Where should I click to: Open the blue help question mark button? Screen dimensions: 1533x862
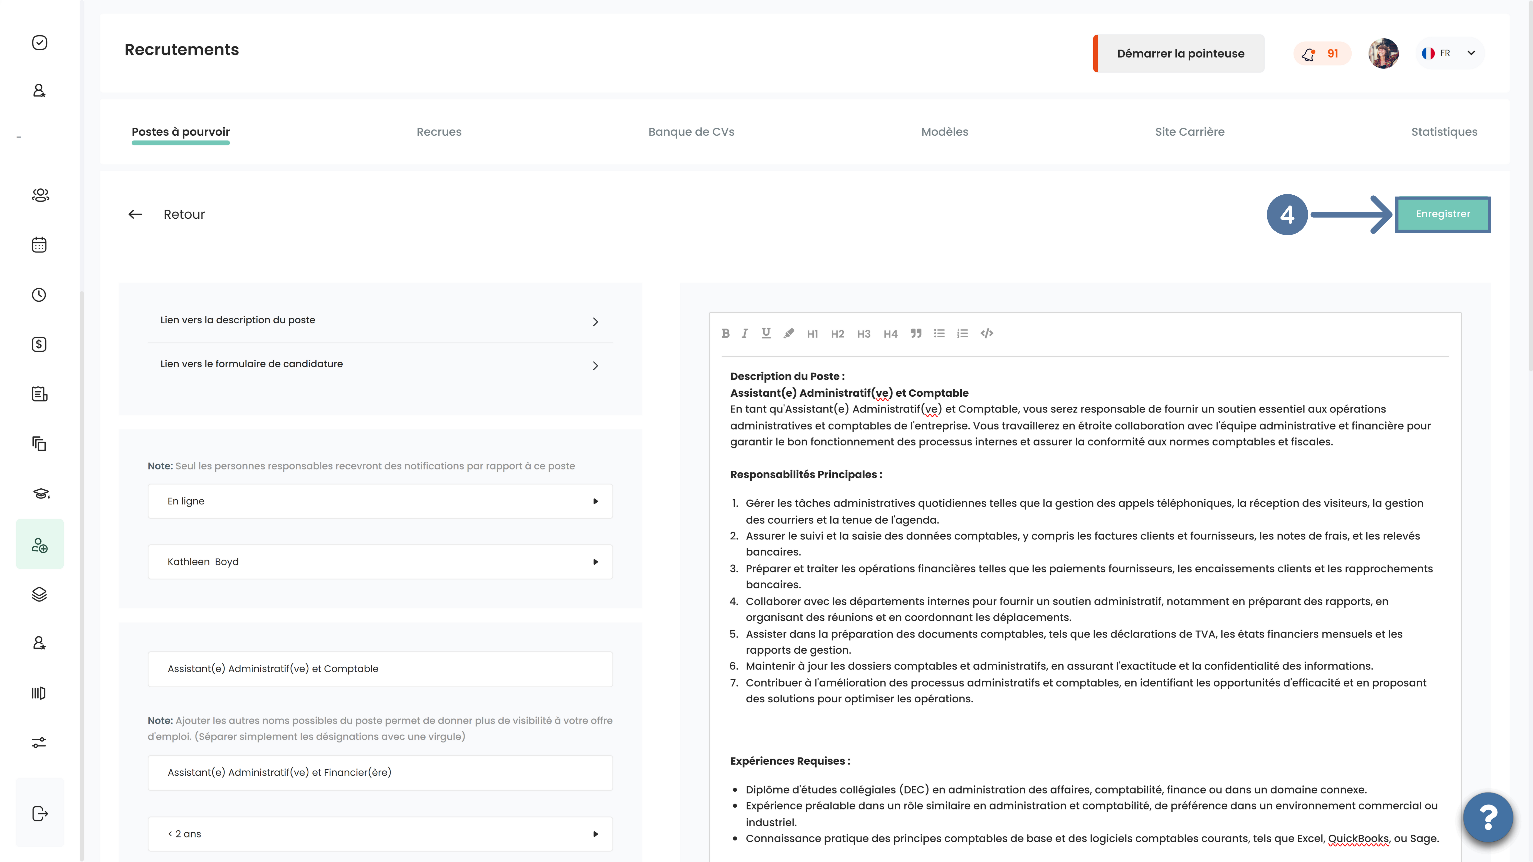(1488, 817)
